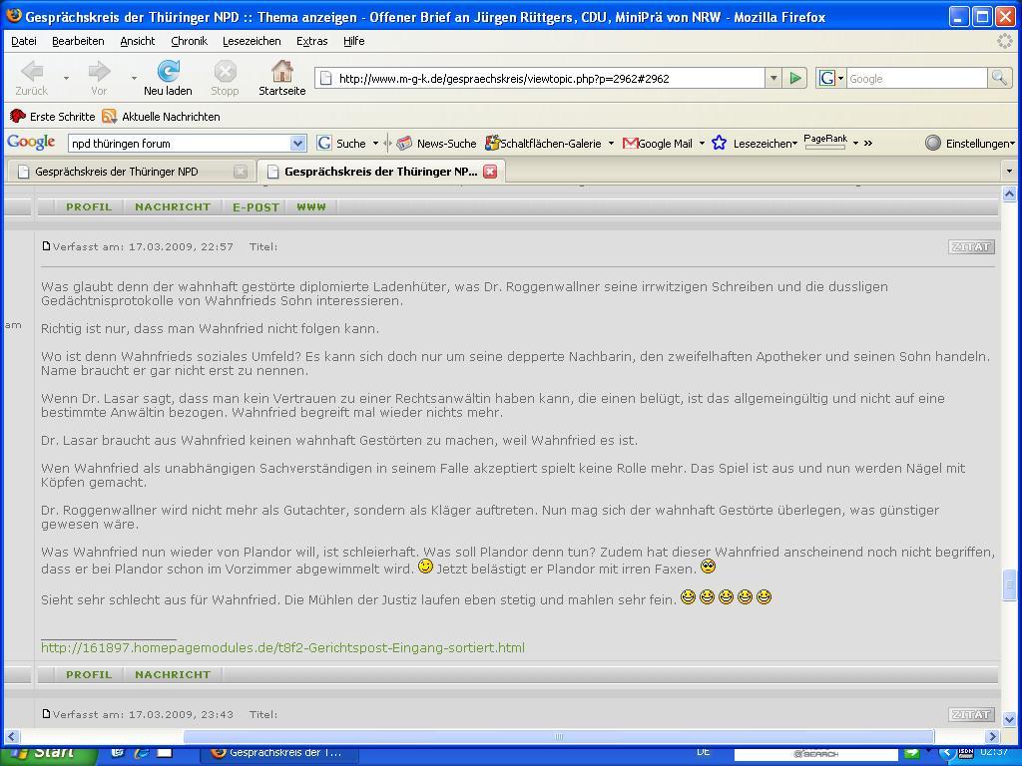The height and width of the screenshot is (766, 1022).
Task: Click the green Go arrow beside URL
Action: (x=795, y=78)
